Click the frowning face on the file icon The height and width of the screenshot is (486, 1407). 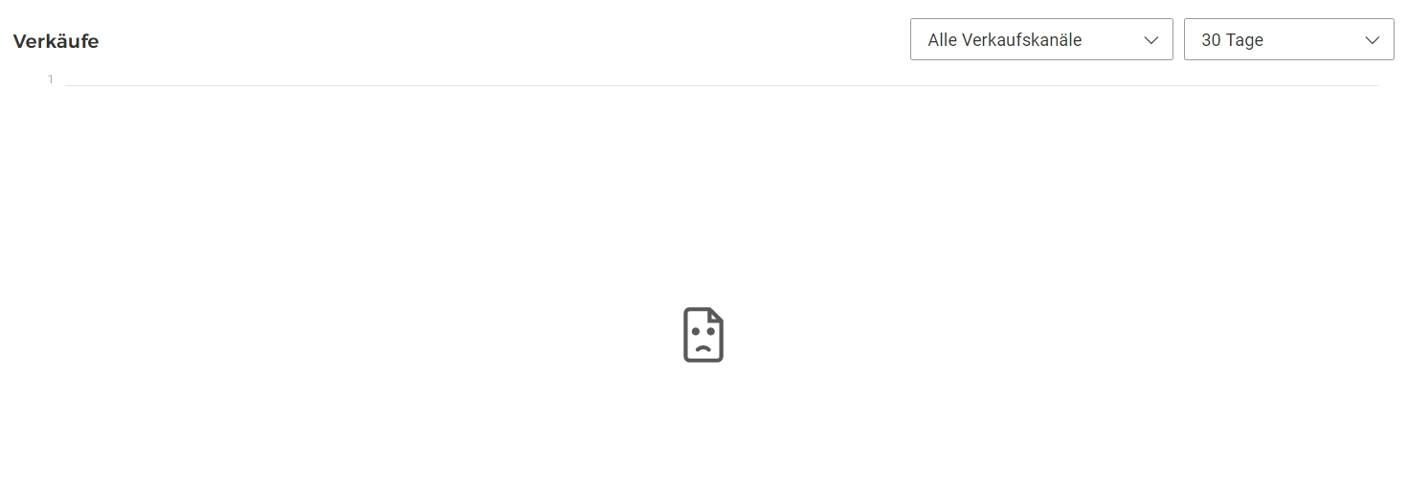pos(703,340)
